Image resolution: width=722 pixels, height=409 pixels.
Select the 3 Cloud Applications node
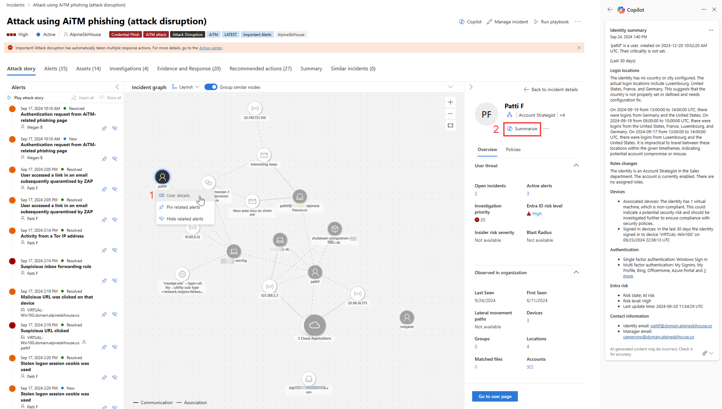coord(314,325)
